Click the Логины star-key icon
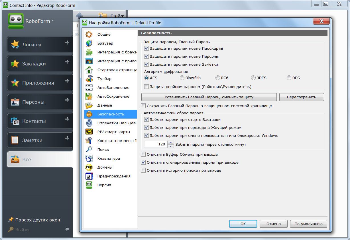The height and width of the screenshot is (240, 350). pyautogui.click(x=15, y=44)
